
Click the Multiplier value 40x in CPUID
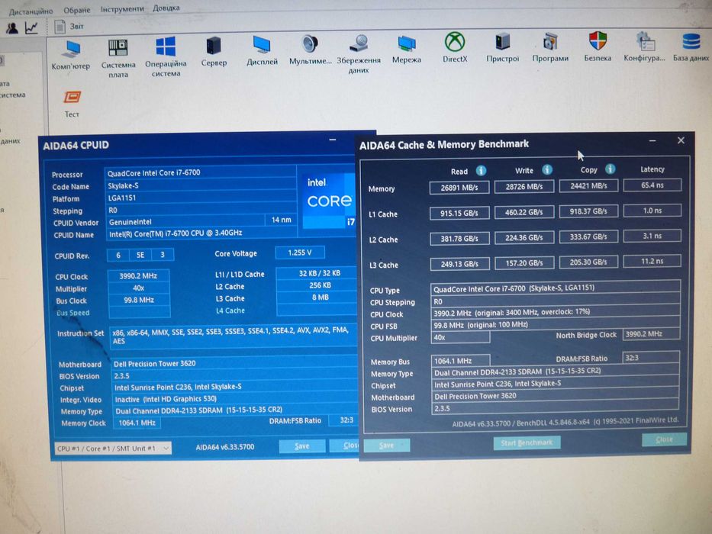click(x=138, y=288)
